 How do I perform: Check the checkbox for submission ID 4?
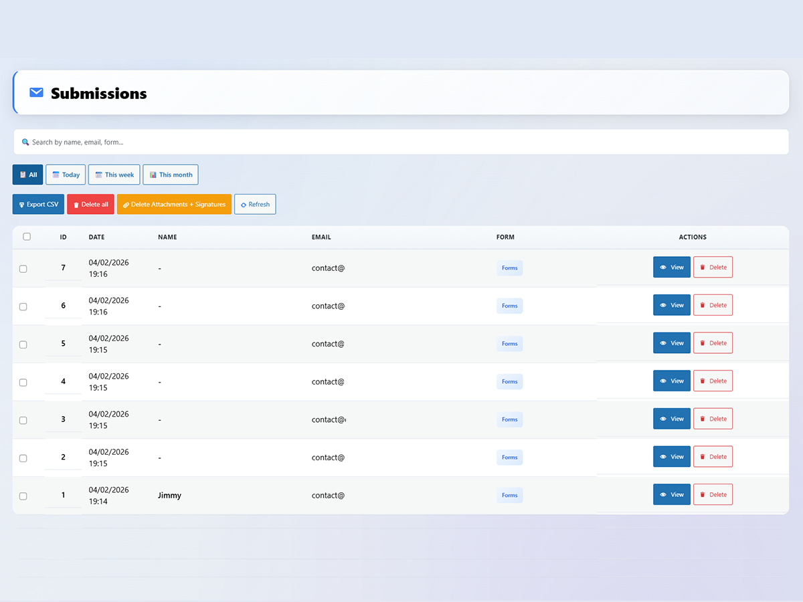point(23,382)
